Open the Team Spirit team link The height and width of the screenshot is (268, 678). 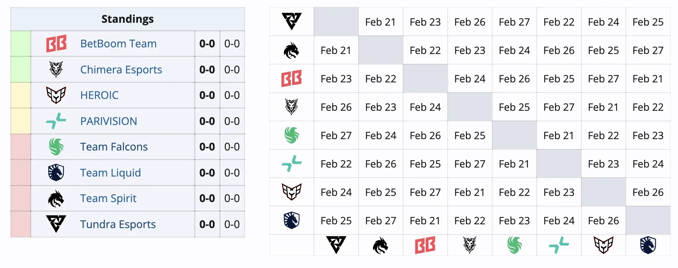108,198
